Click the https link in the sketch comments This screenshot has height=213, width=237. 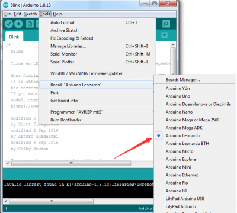click(x=25, y=106)
